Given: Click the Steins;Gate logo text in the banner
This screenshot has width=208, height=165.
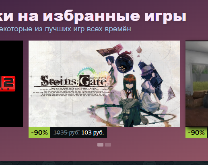Looking at the screenshot, I should [x=74, y=81].
